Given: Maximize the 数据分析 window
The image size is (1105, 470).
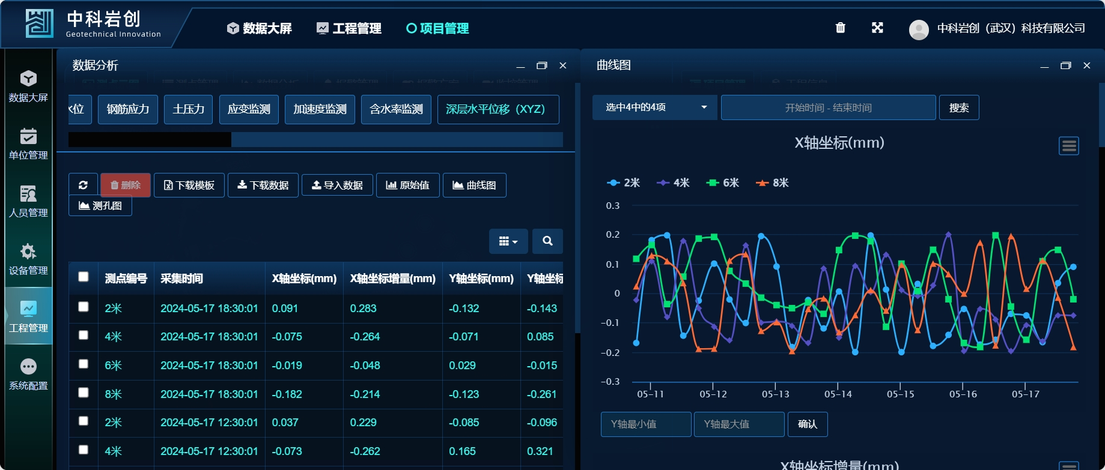Looking at the screenshot, I should pos(541,65).
